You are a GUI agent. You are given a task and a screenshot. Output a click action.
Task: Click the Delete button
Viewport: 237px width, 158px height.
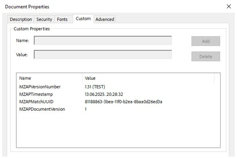[x=206, y=56]
